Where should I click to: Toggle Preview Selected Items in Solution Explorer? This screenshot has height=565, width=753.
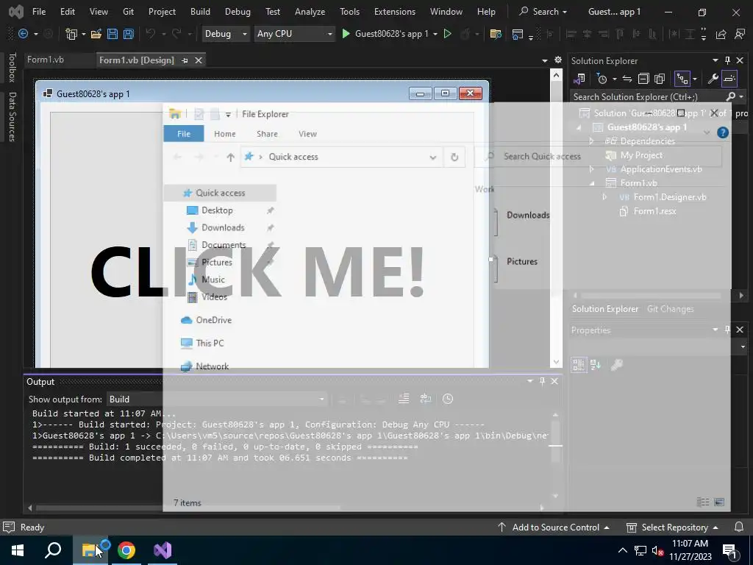(x=729, y=78)
